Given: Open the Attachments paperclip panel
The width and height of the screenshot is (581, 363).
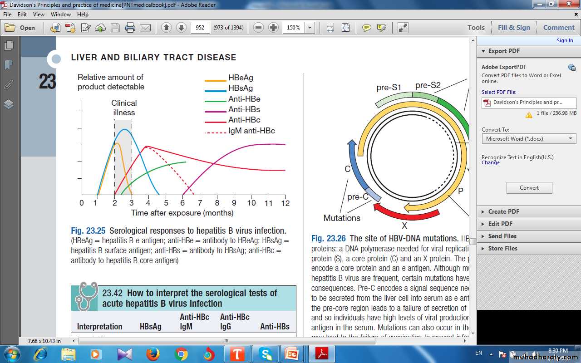Looking at the screenshot, I should coord(9,85).
